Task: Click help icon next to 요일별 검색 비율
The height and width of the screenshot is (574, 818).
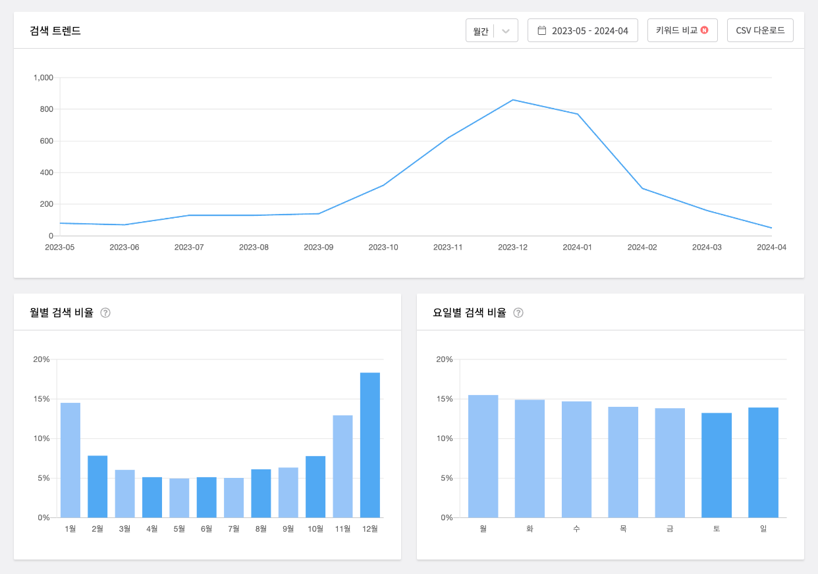Action: [x=518, y=313]
